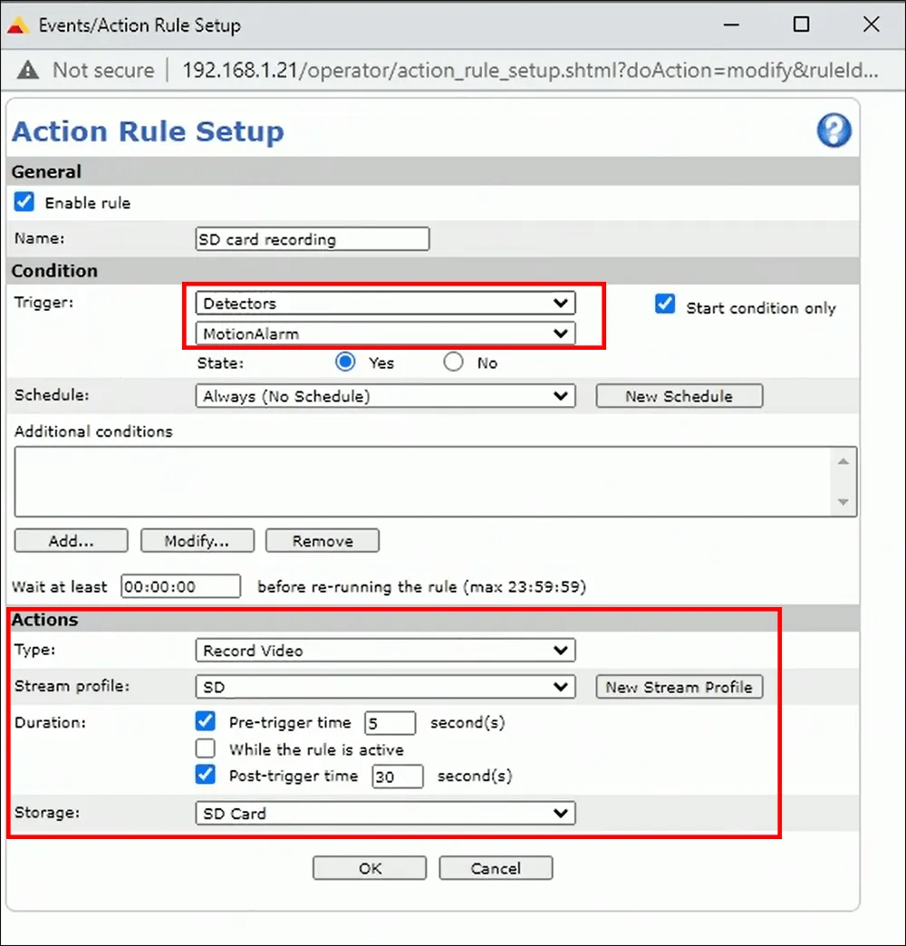This screenshot has height=946, width=906.
Task: Enable While the rule is active
Action: [206, 748]
